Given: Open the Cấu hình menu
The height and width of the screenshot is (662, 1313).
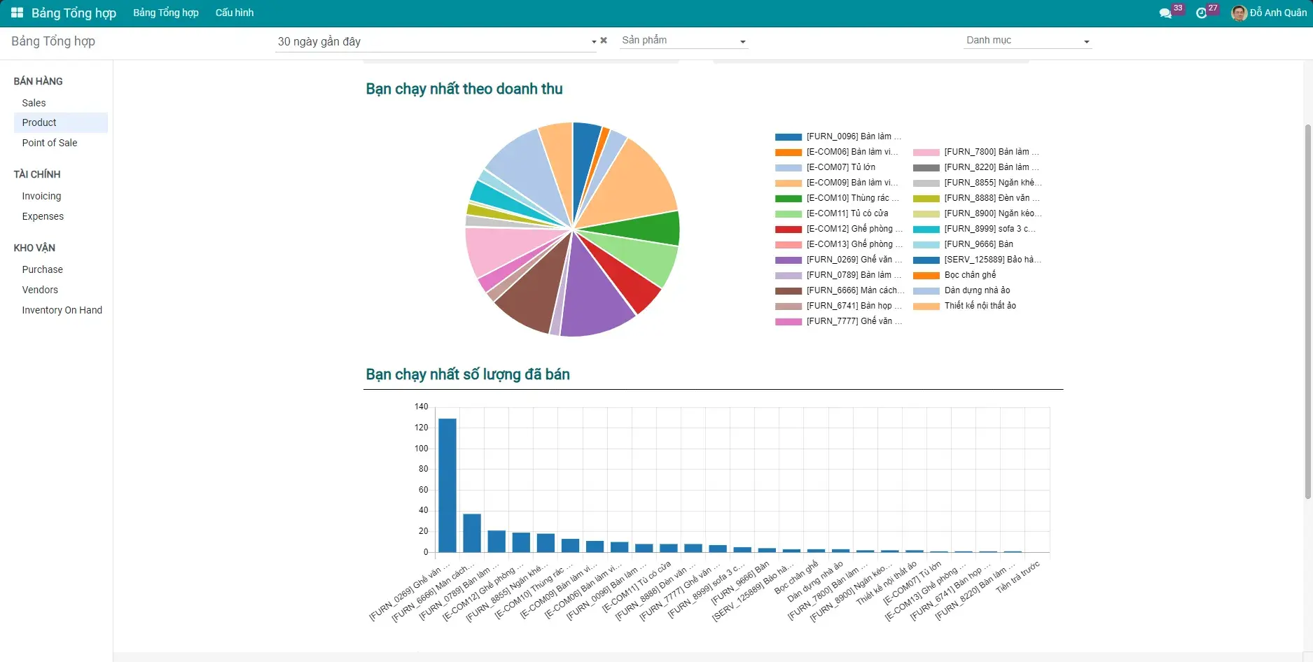Looking at the screenshot, I should [x=234, y=13].
